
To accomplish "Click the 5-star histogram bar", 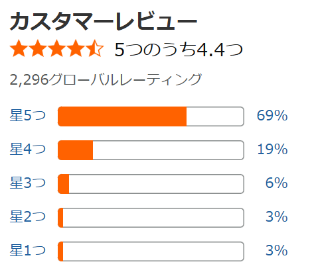I will tap(151, 116).
